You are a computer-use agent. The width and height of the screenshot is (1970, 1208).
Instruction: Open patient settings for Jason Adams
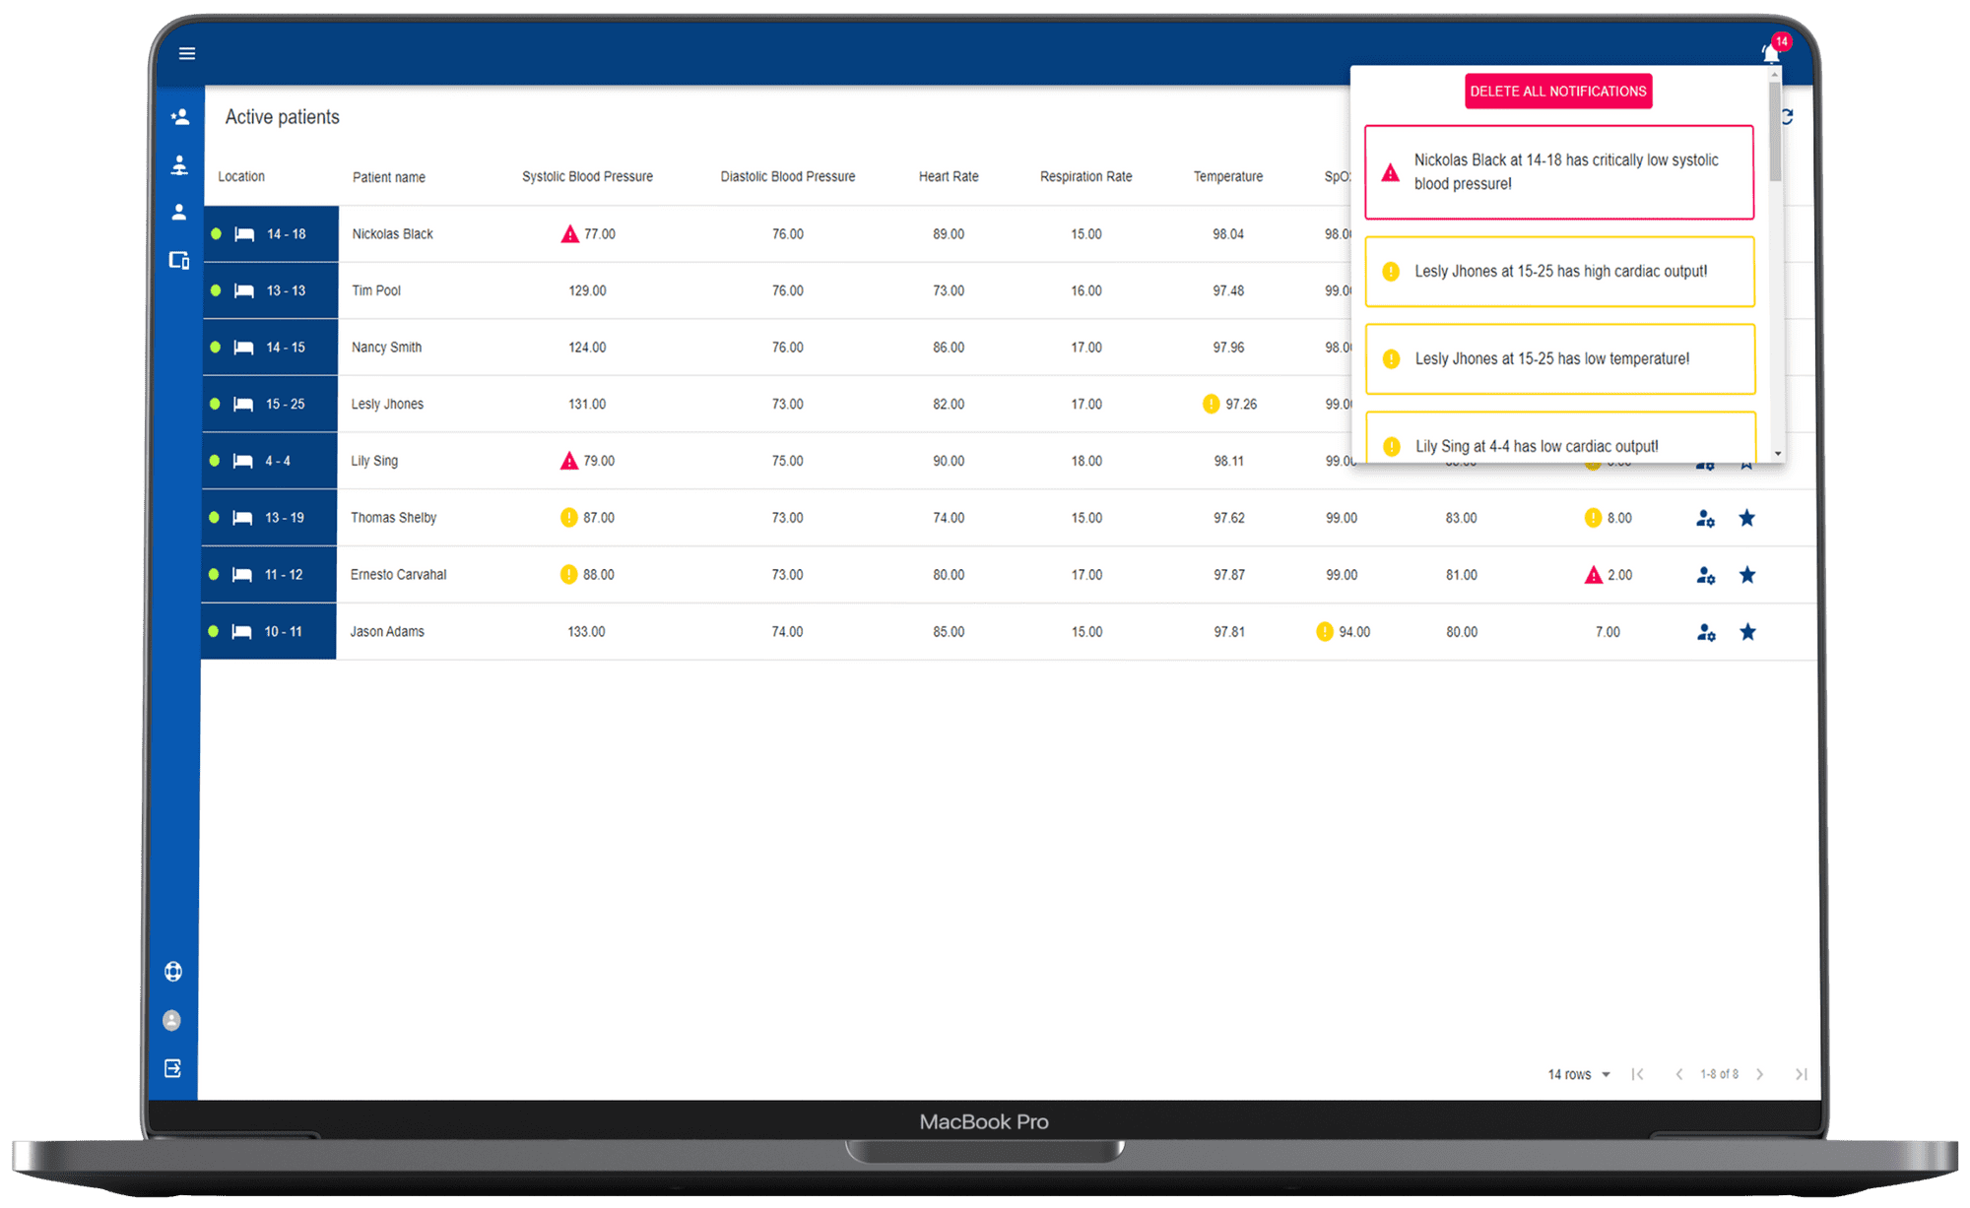point(1706,632)
